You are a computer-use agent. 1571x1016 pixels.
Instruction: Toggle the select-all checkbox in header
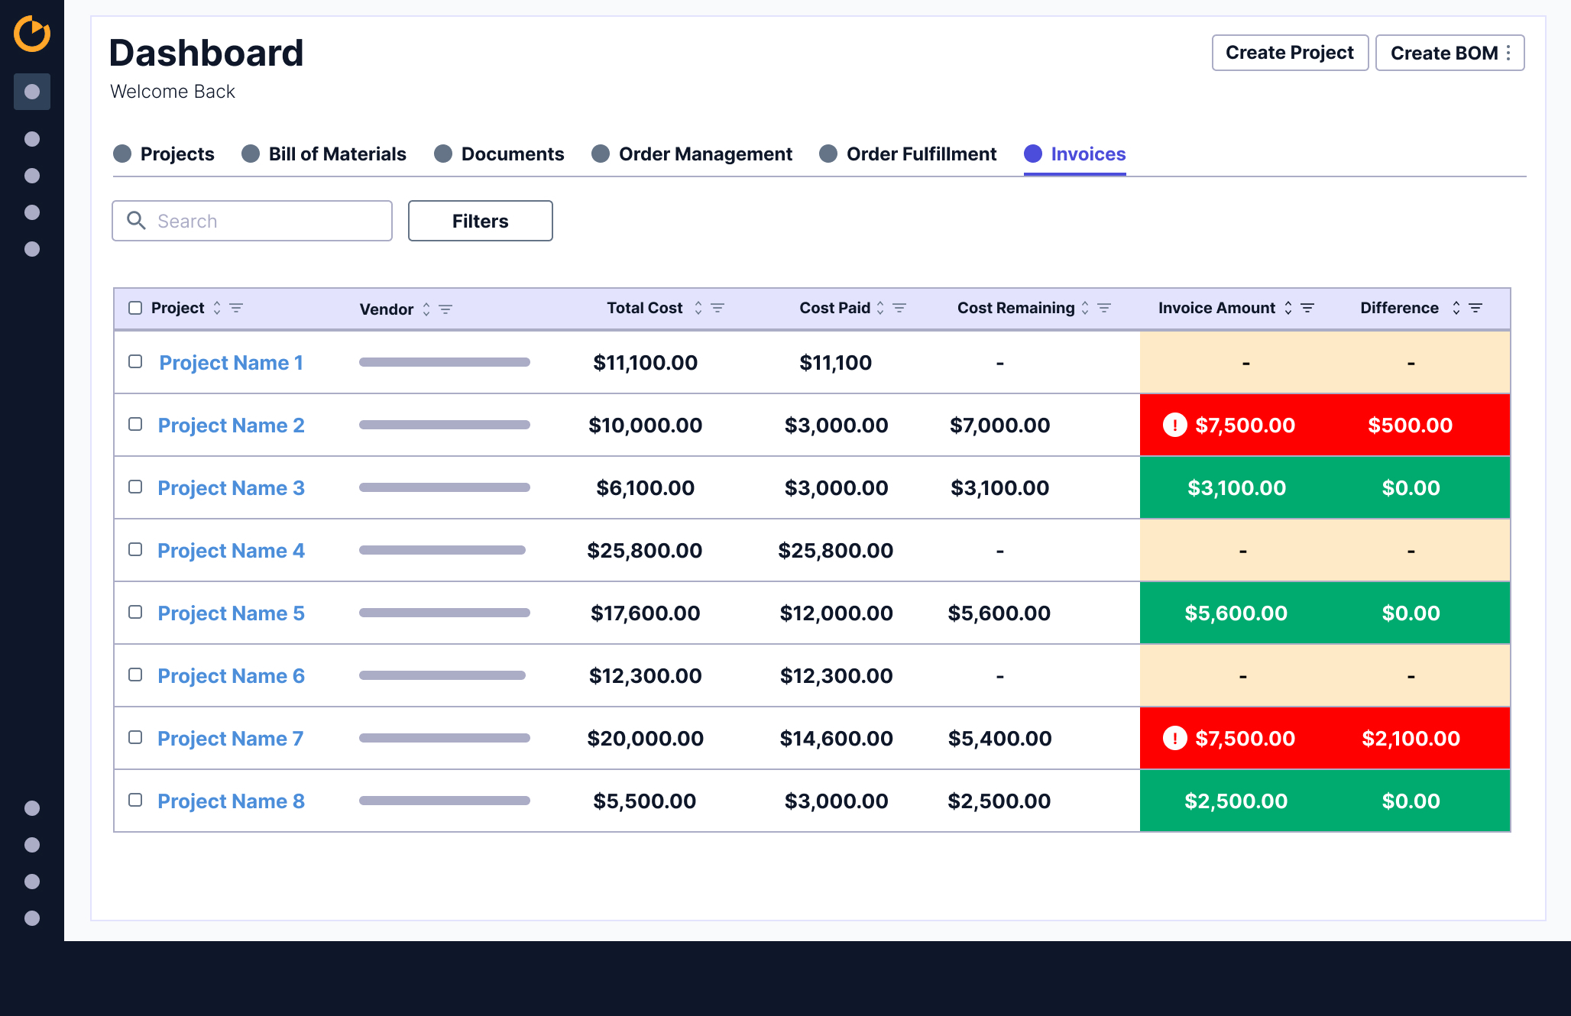point(135,308)
